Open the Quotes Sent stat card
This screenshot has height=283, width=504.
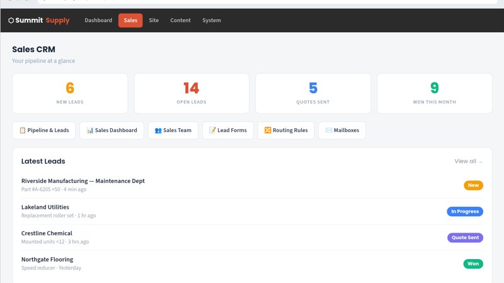click(x=313, y=93)
